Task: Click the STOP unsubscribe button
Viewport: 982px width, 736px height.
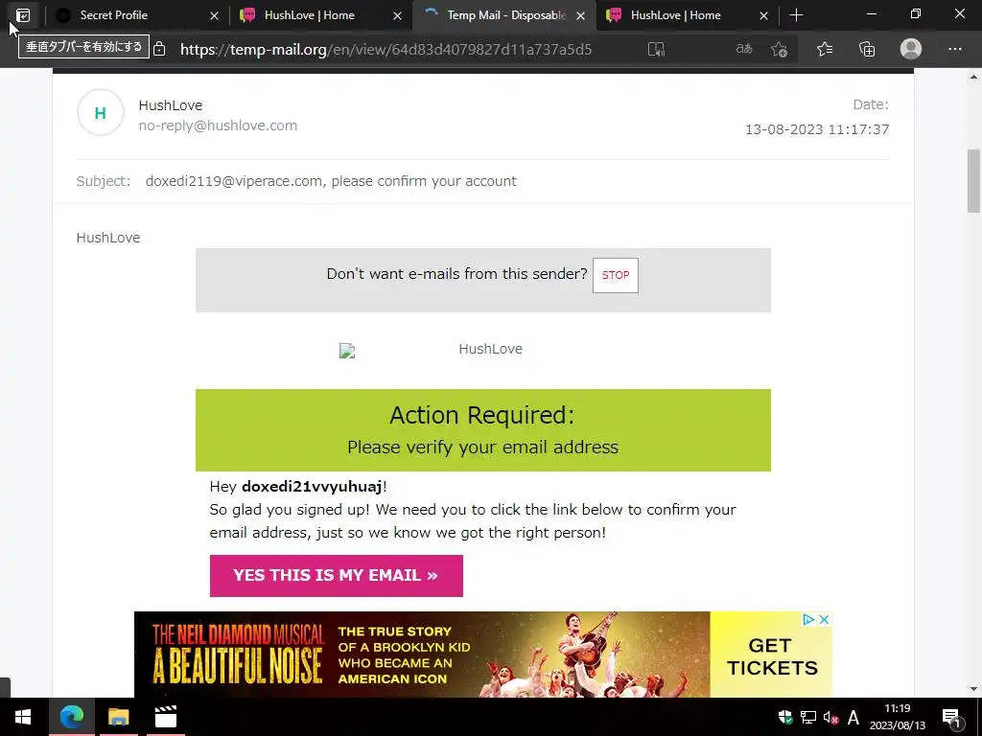Action: (x=616, y=275)
